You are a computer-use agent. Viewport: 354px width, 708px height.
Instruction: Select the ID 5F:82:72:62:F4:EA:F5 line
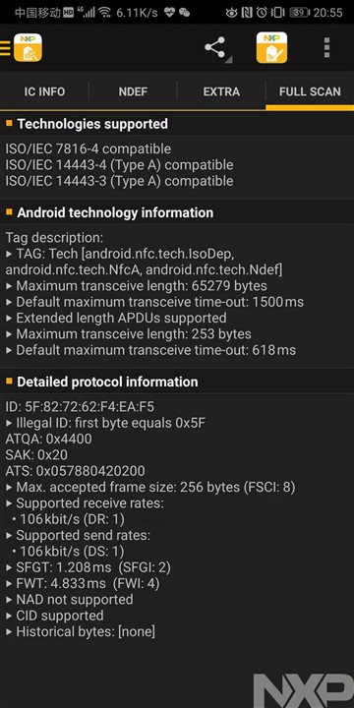80,407
